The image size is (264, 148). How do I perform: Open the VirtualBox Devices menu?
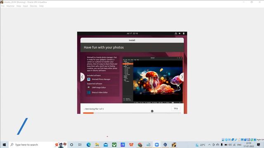(33, 6)
